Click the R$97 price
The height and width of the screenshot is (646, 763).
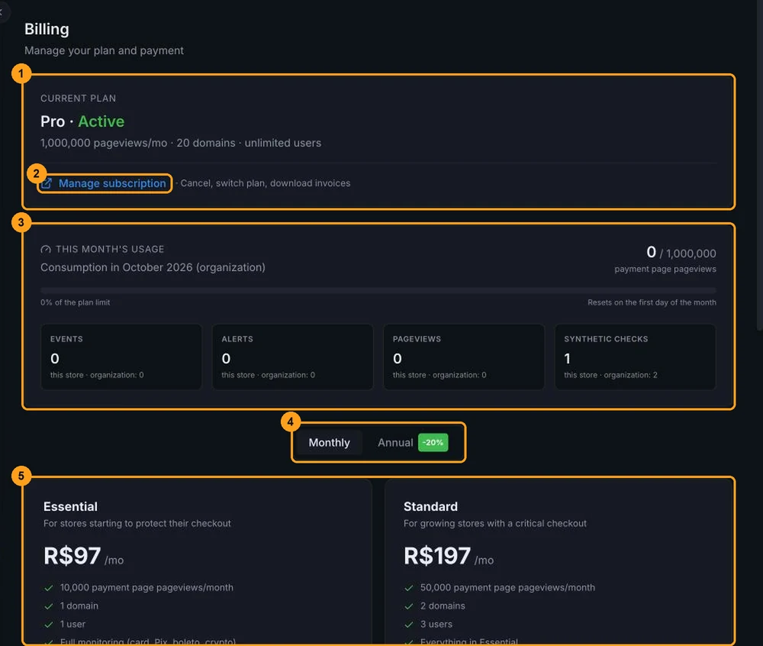(72, 556)
